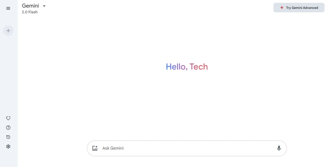The image size is (325, 167).
Task: Open the Help question mark icon
Action: [x=8, y=127]
